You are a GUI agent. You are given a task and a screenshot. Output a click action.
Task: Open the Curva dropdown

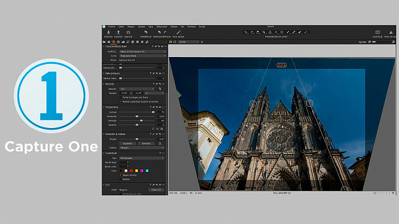pos(143,56)
